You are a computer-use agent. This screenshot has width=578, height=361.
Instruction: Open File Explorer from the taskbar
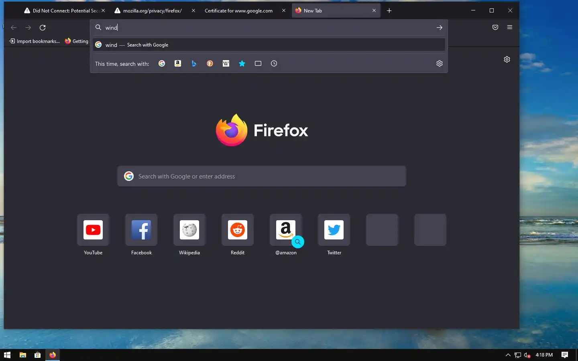(x=23, y=355)
